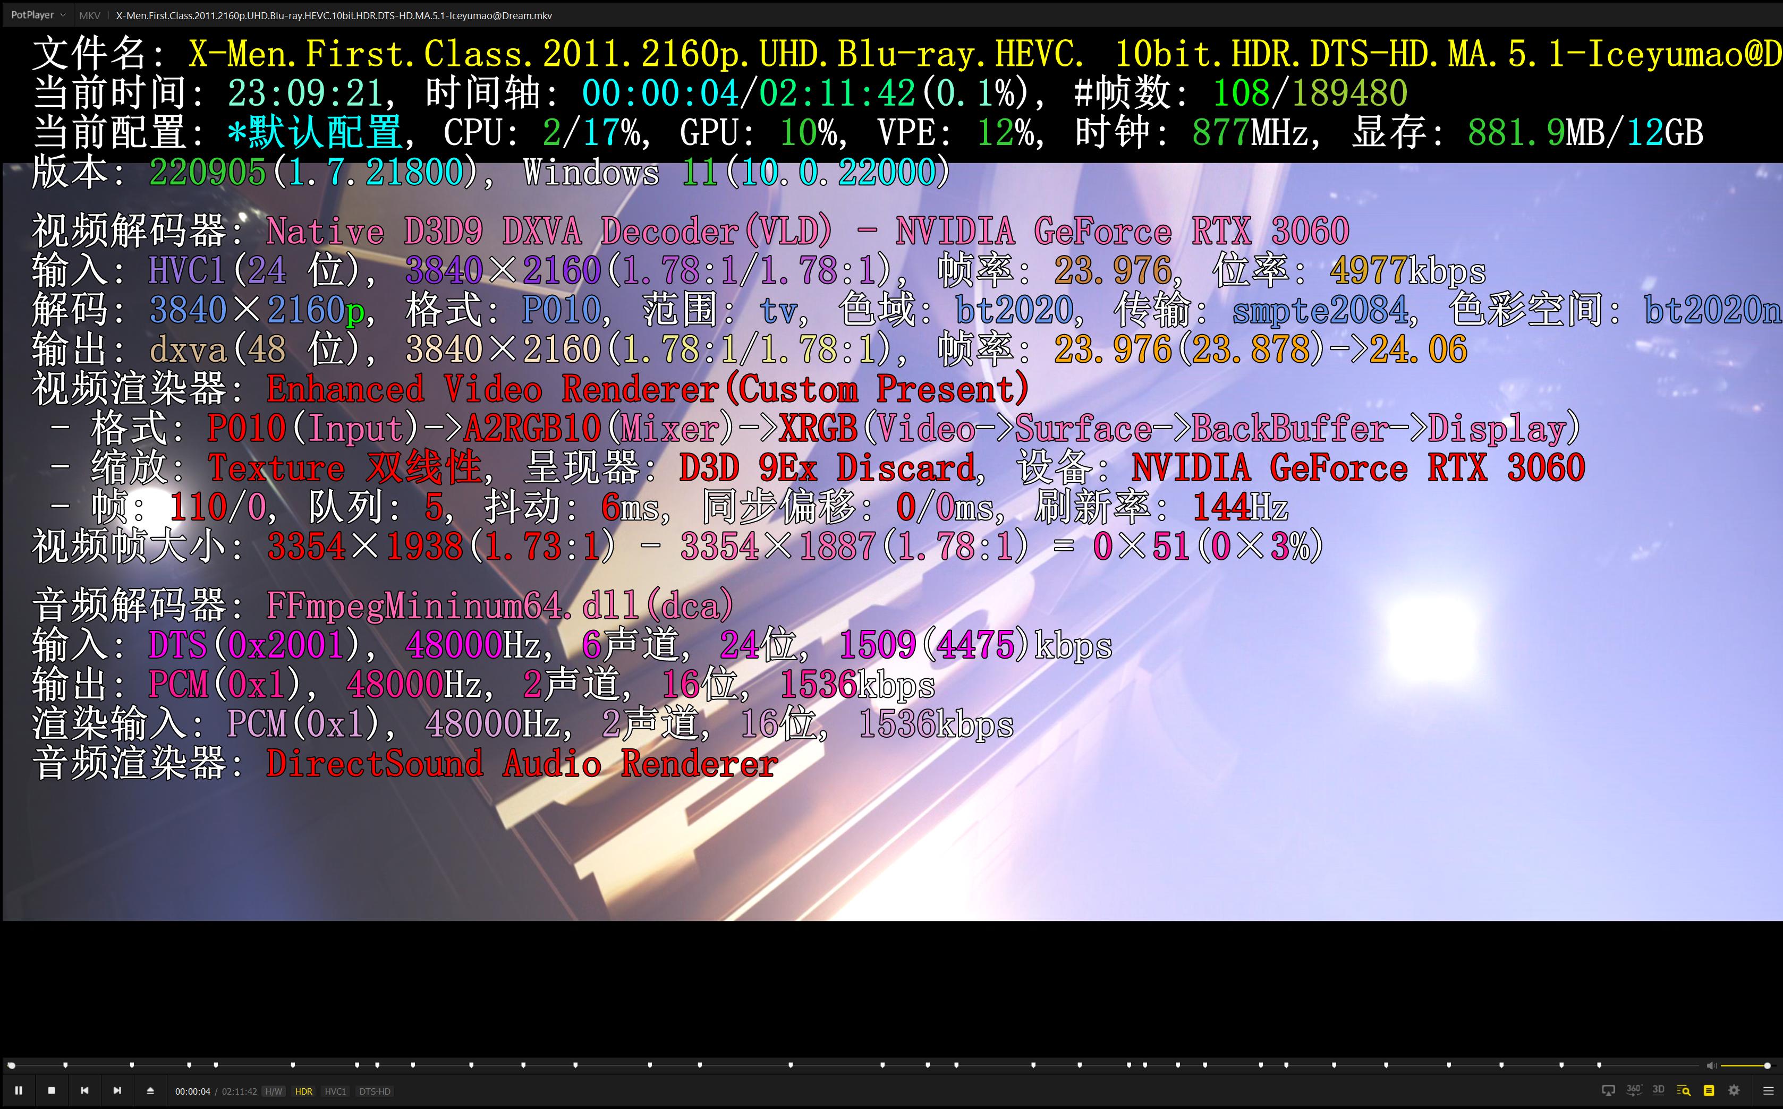
Task: Toggle the 3D video mode icon
Action: [1658, 1090]
